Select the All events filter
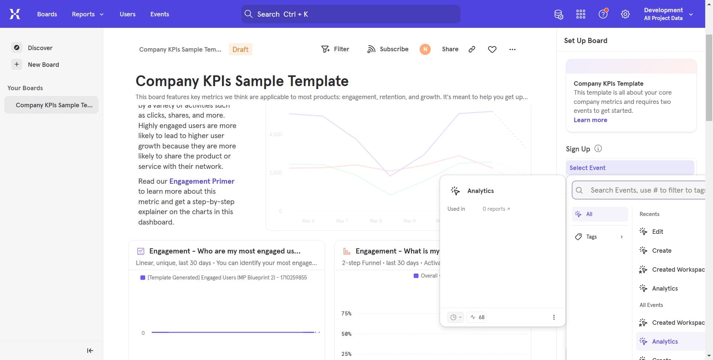The image size is (713, 360). tap(599, 214)
